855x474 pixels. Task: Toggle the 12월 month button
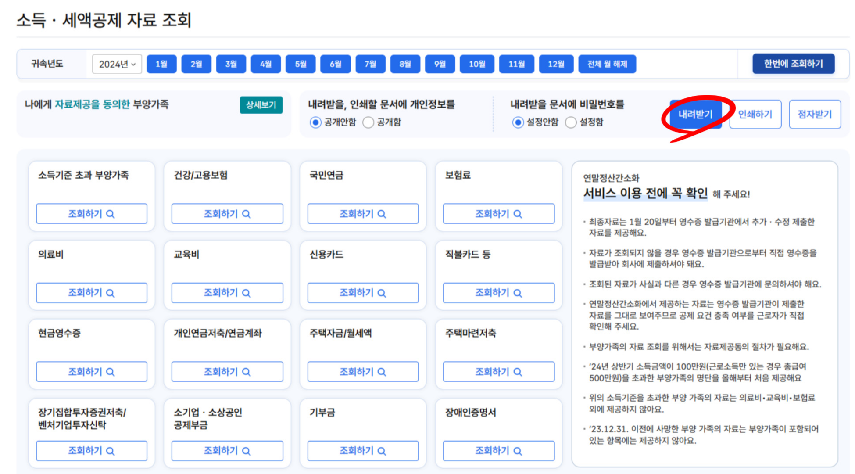556,64
